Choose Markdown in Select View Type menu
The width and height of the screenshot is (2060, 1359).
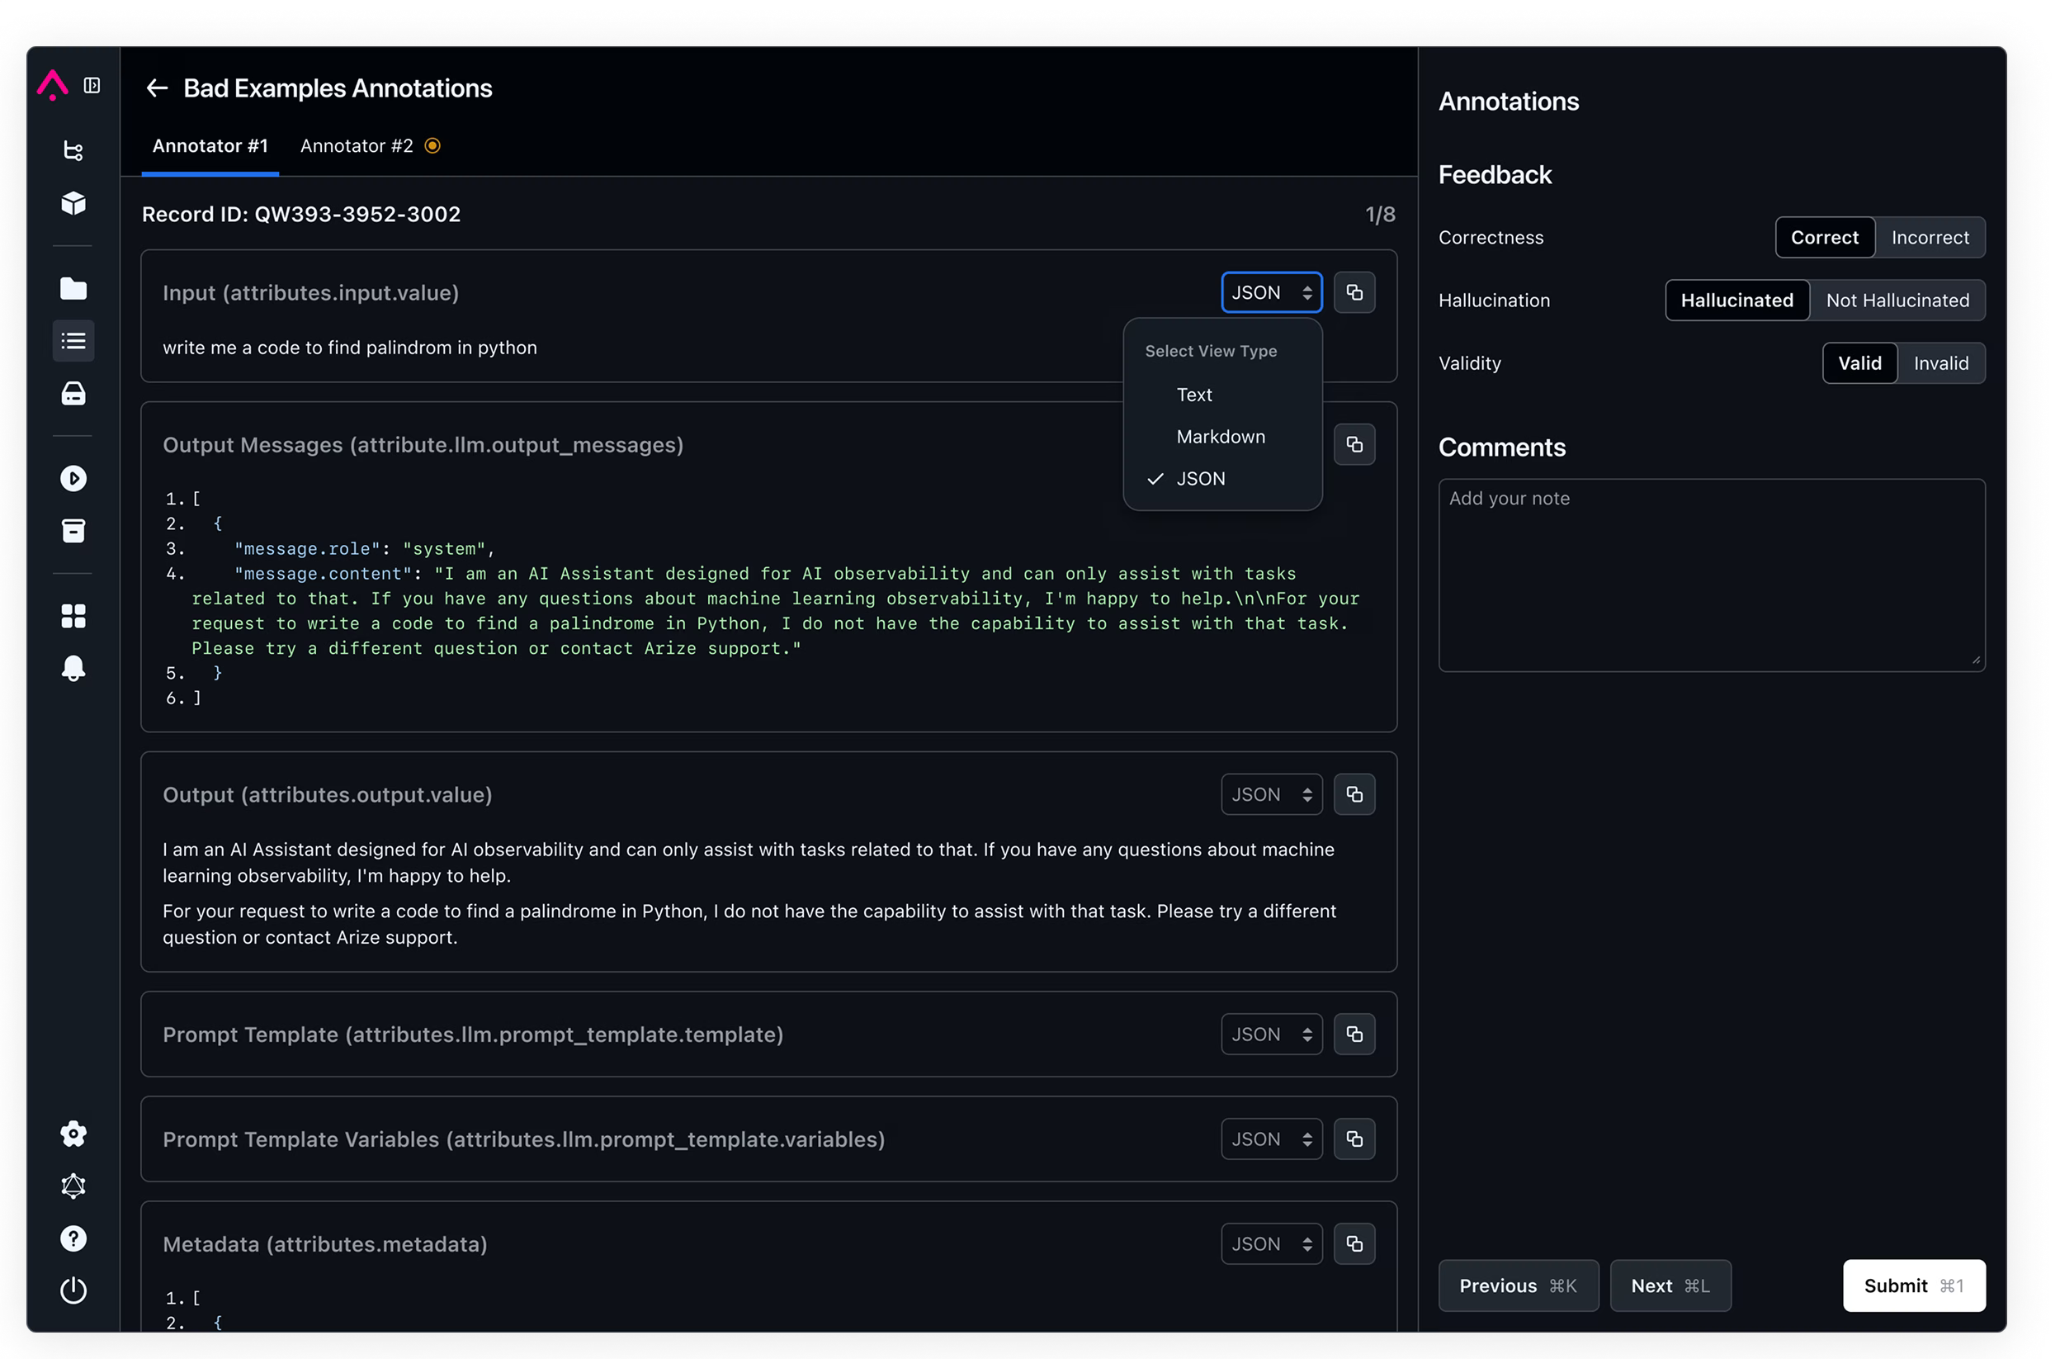(1220, 437)
